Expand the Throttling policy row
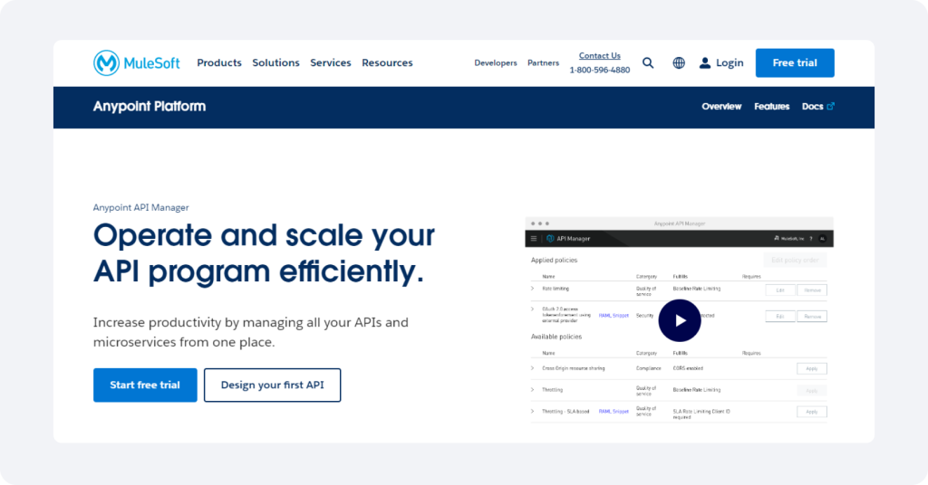This screenshot has width=928, height=485. [x=532, y=390]
